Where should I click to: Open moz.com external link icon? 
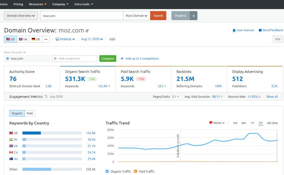pos(87,31)
